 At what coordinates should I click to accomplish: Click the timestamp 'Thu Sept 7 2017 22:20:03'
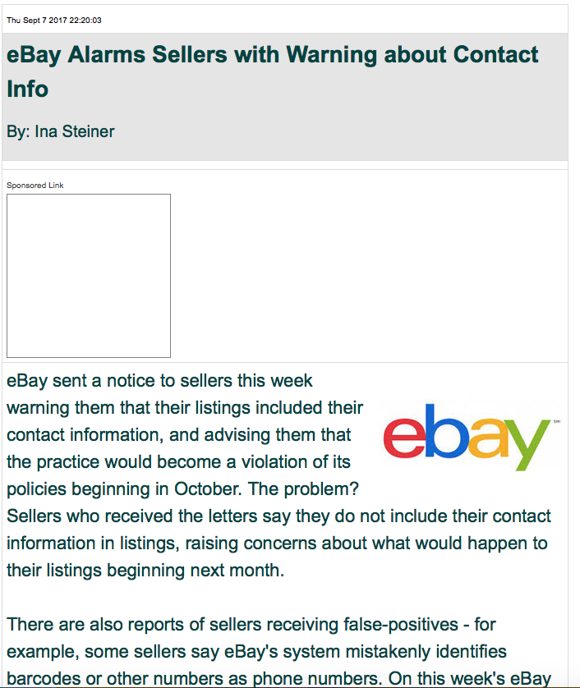pos(54,20)
